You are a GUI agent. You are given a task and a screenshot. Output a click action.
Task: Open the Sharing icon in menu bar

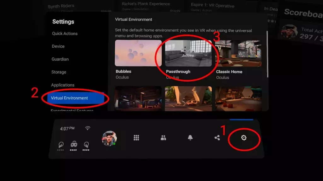(x=217, y=137)
